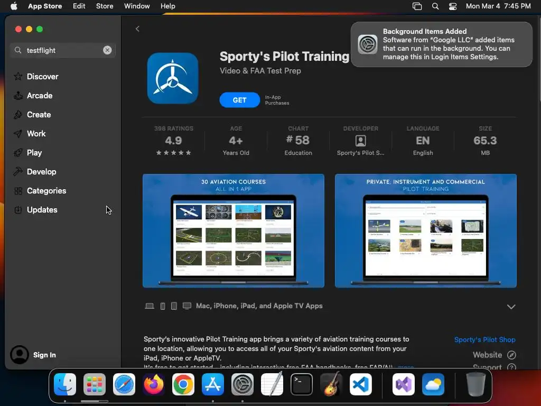Expand the Mac, iPhone, iPad, Apple TV list
Screen dimensions: 541x406
coord(511,307)
